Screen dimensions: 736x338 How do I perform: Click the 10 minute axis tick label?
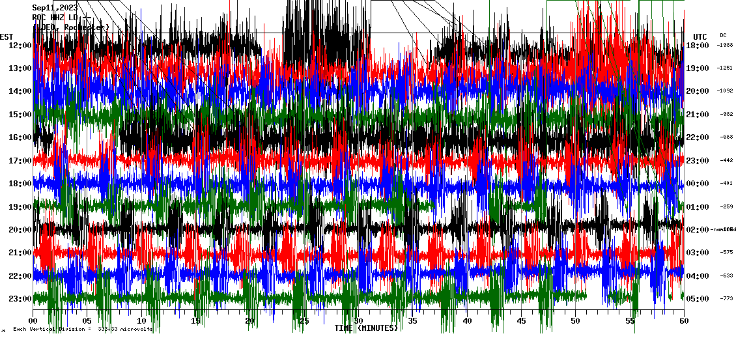coord(141,320)
